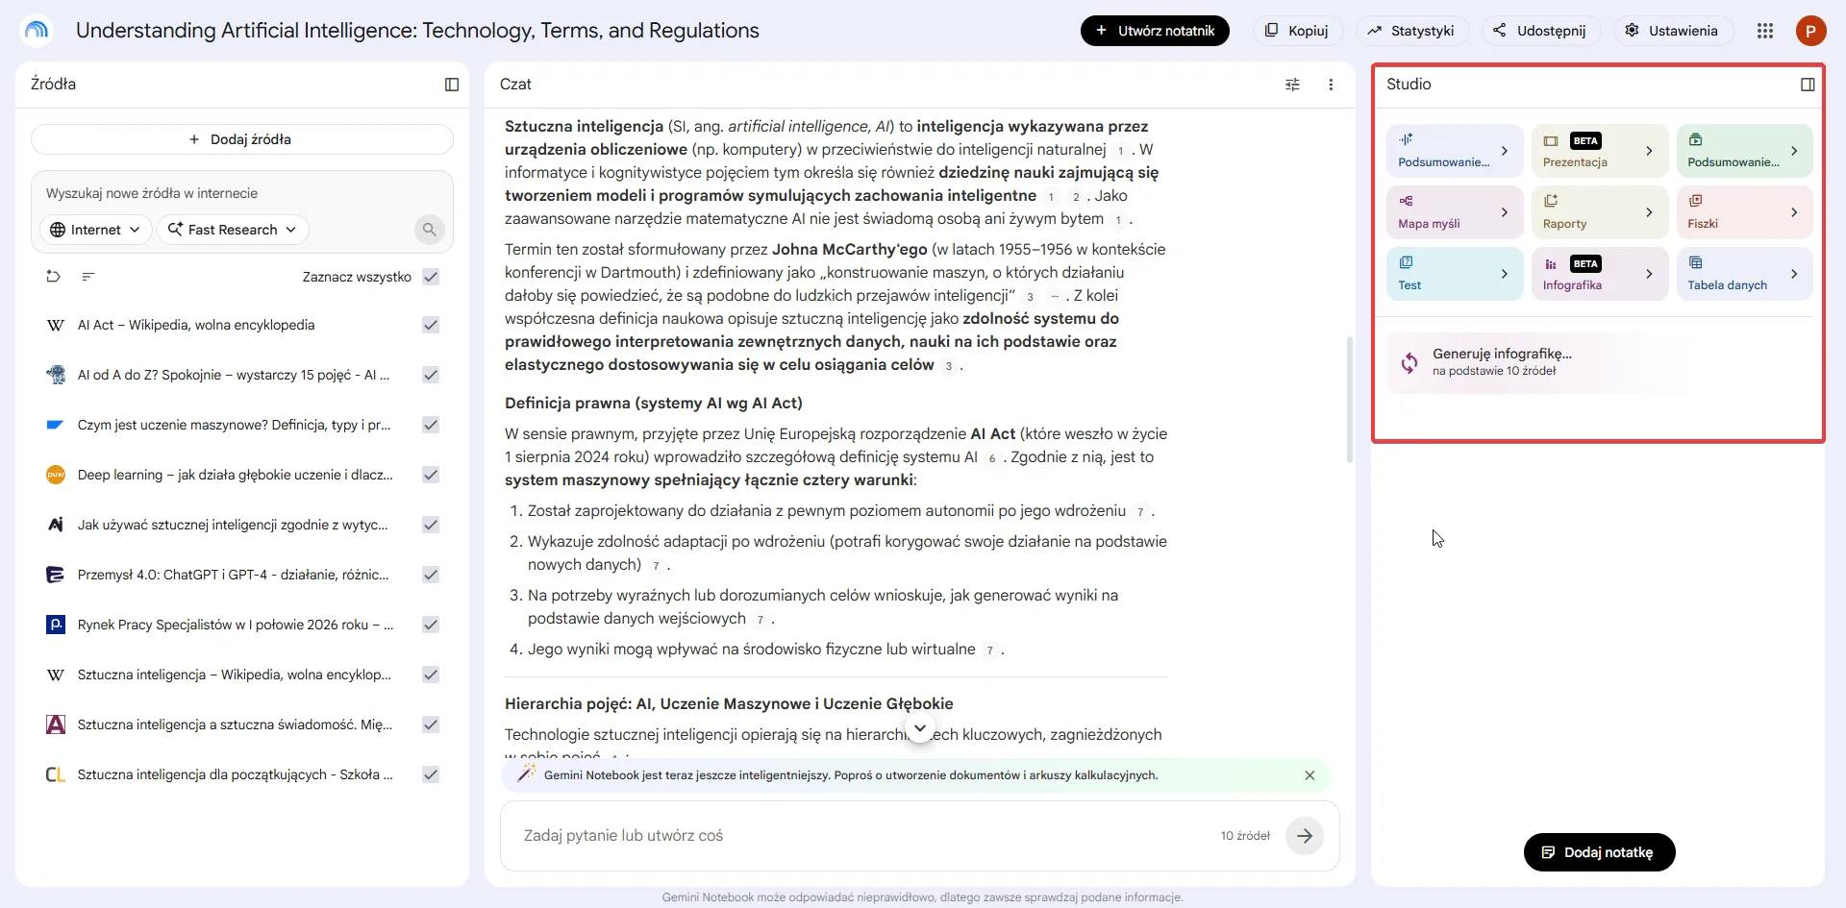Uncheck the Czym jest uczenie maszynowe source

[x=431, y=425]
